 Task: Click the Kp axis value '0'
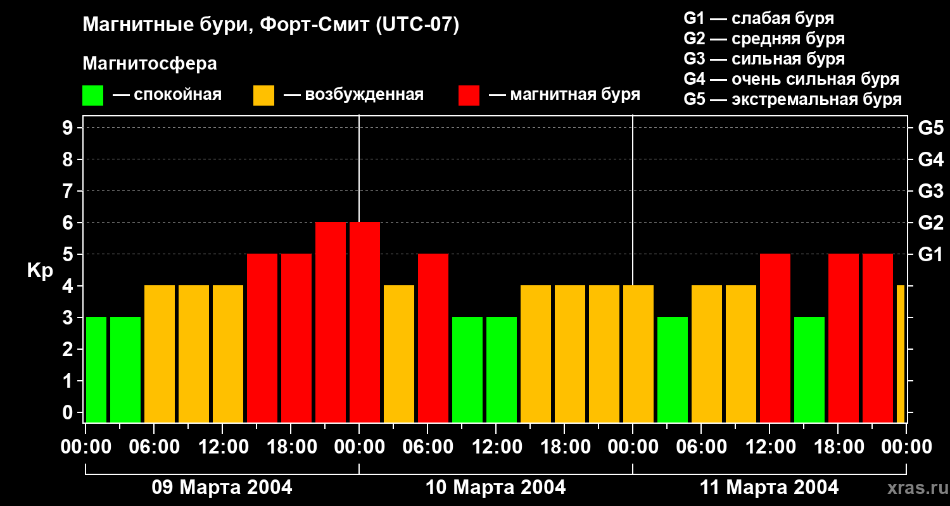click(x=69, y=413)
